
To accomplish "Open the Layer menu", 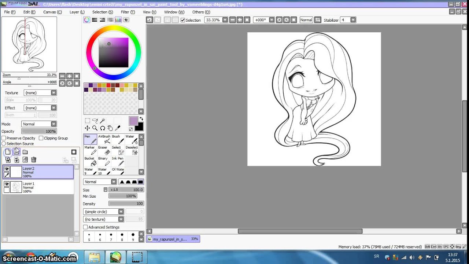I will 77,12.
